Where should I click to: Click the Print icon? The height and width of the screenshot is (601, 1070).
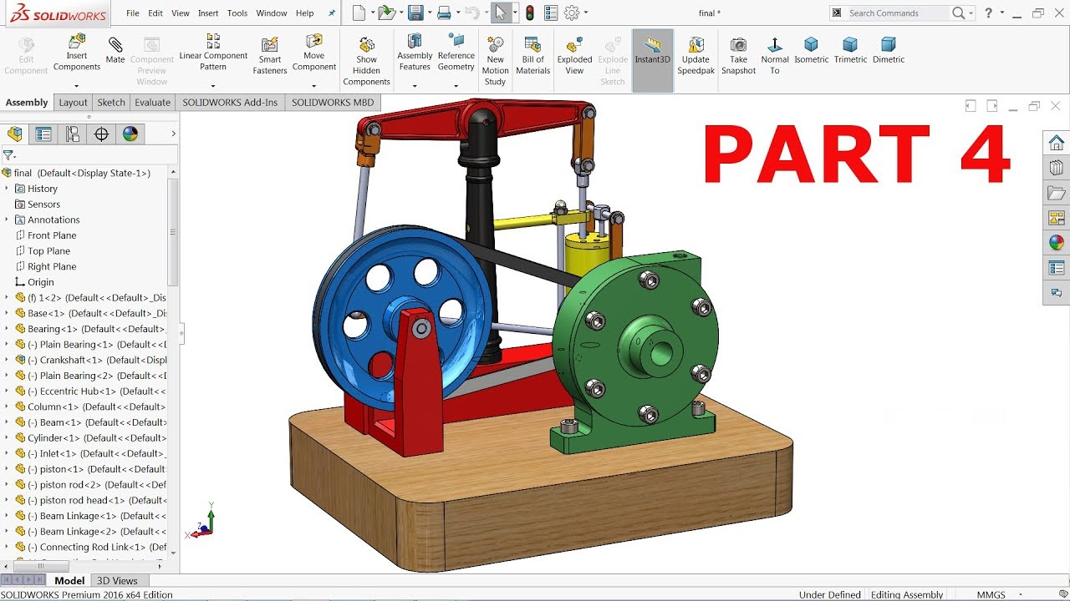pyautogui.click(x=445, y=13)
